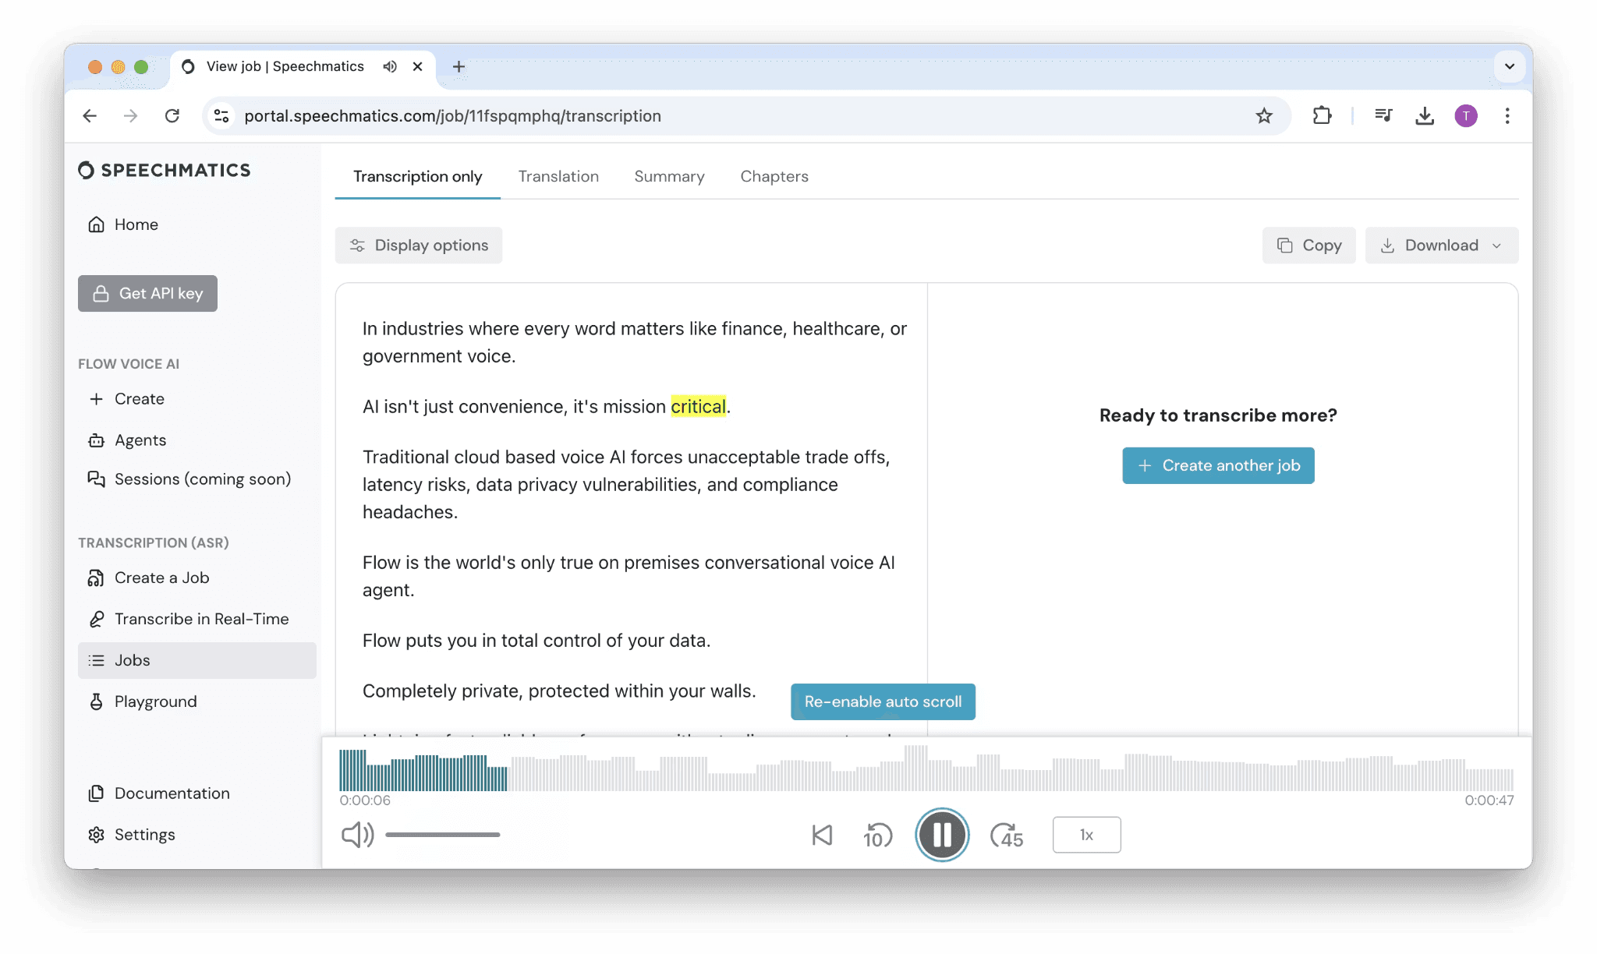Screen dimensions: 1597x954
Task: Click the "Completely private, protected" sentence
Action: tap(559, 692)
